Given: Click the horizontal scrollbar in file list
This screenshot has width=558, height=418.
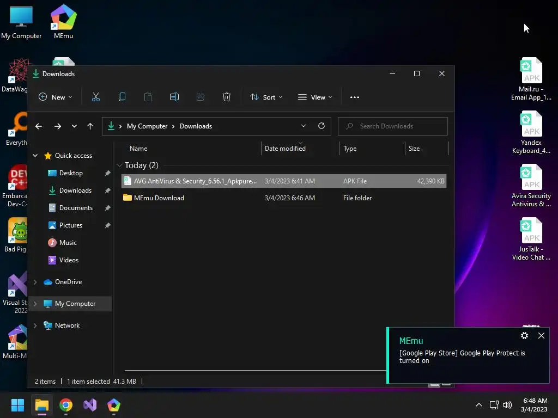Looking at the screenshot, I should pos(255,370).
